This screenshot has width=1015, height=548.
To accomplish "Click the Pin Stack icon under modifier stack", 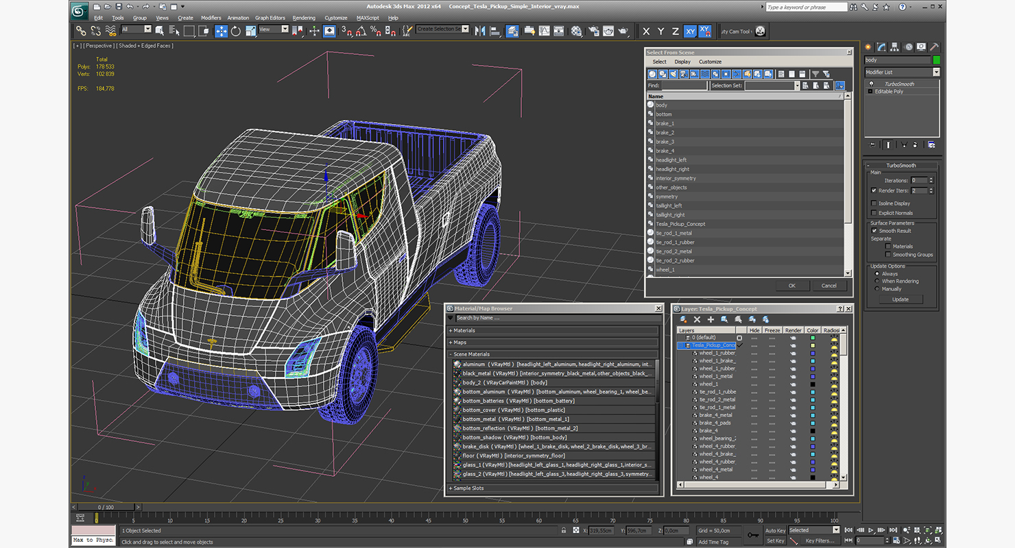I will tap(872, 145).
